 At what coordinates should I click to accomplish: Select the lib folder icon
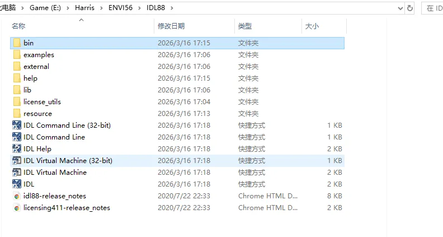point(17,90)
